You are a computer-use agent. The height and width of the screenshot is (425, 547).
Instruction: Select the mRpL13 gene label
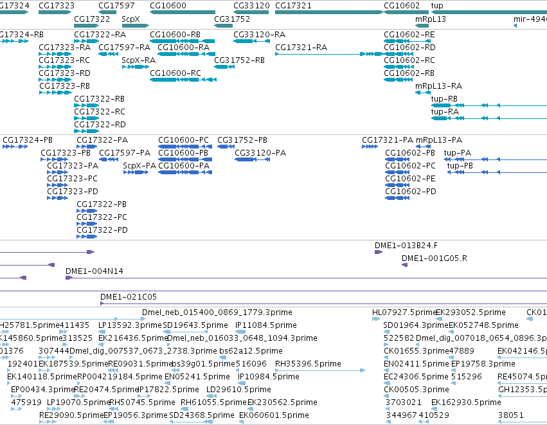click(x=431, y=19)
